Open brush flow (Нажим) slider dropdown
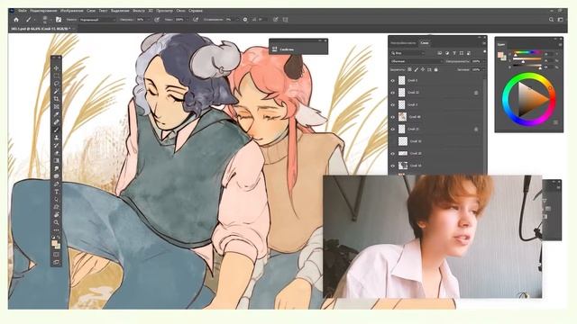This screenshot has width=577, height=324. [188, 20]
